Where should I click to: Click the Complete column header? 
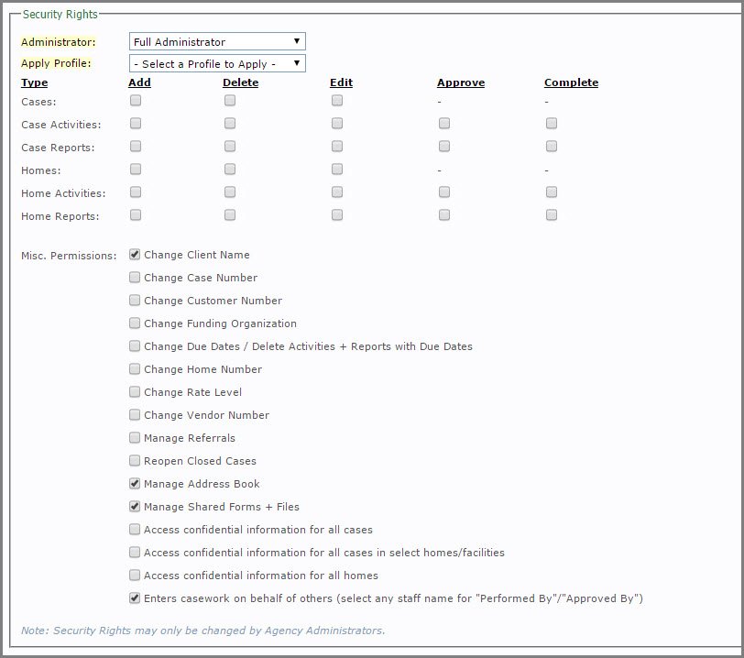coord(572,82)
